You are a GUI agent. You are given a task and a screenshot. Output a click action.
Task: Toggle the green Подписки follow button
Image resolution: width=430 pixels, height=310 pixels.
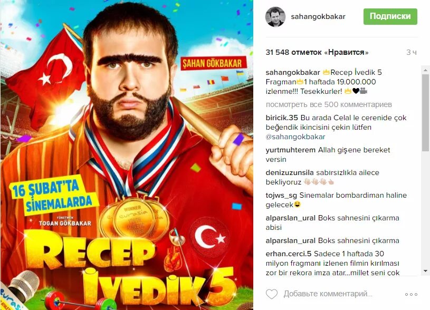tap(390, 16)
